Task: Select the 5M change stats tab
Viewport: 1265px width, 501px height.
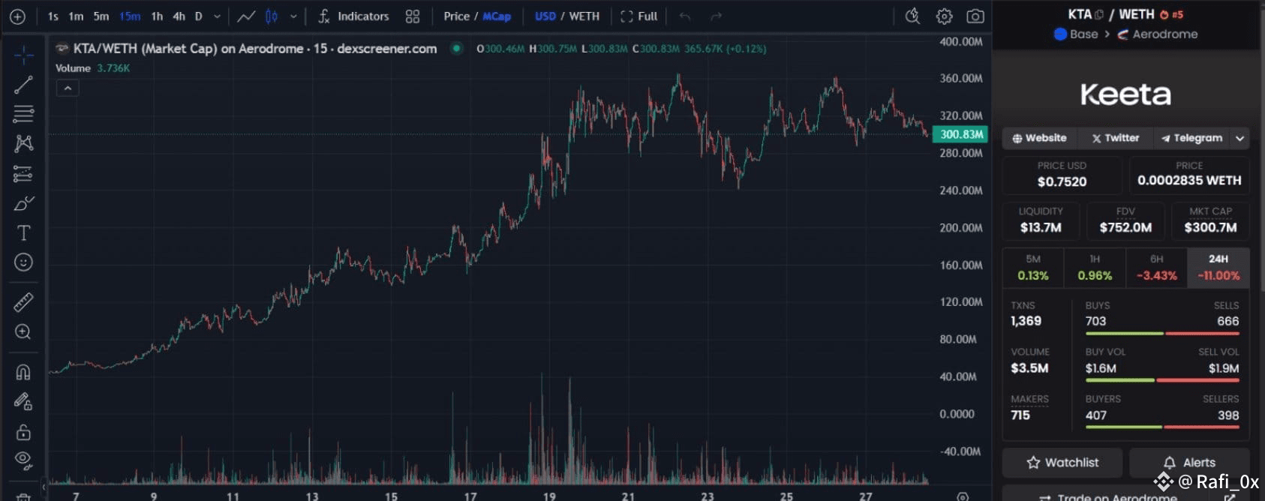Action: point(1033,268)
